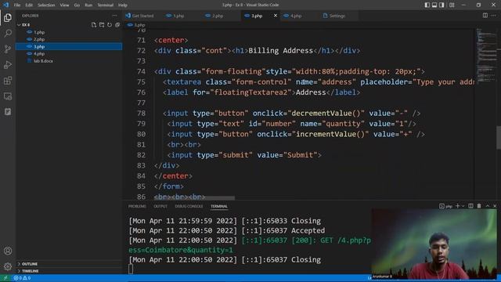
Task: Open the Go menu
Action: point(77,5)
